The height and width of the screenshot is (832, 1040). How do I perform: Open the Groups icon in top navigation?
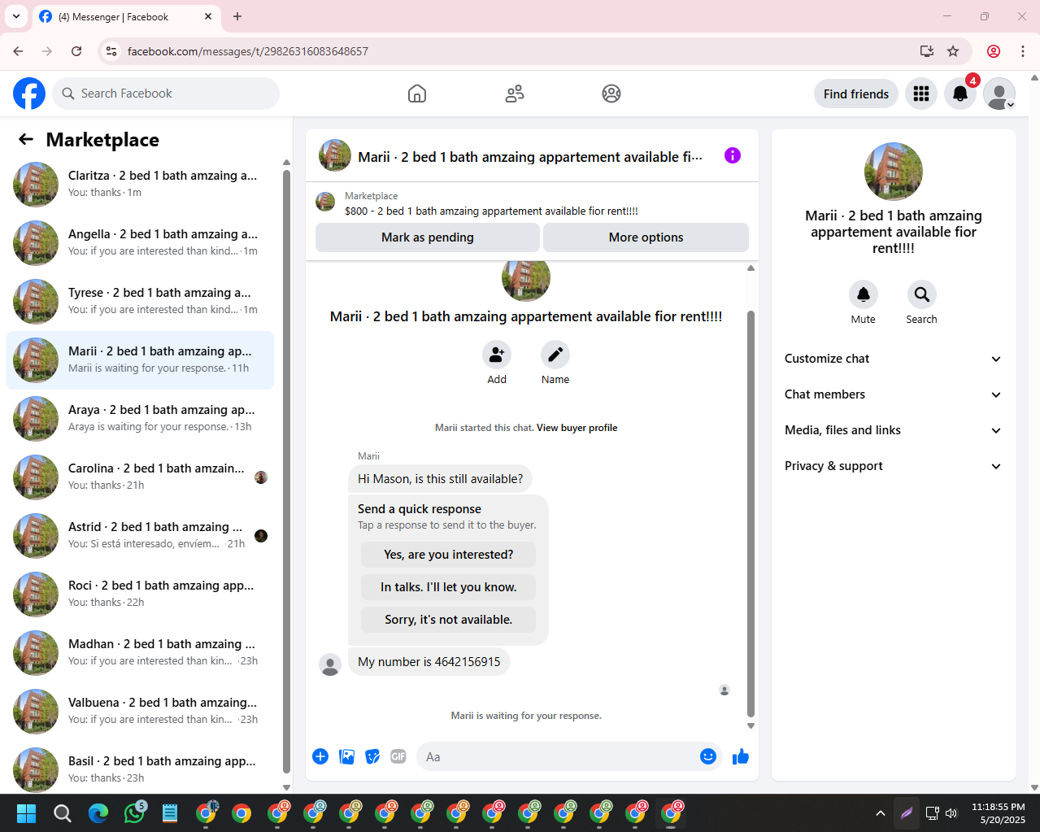coord(611,94)
